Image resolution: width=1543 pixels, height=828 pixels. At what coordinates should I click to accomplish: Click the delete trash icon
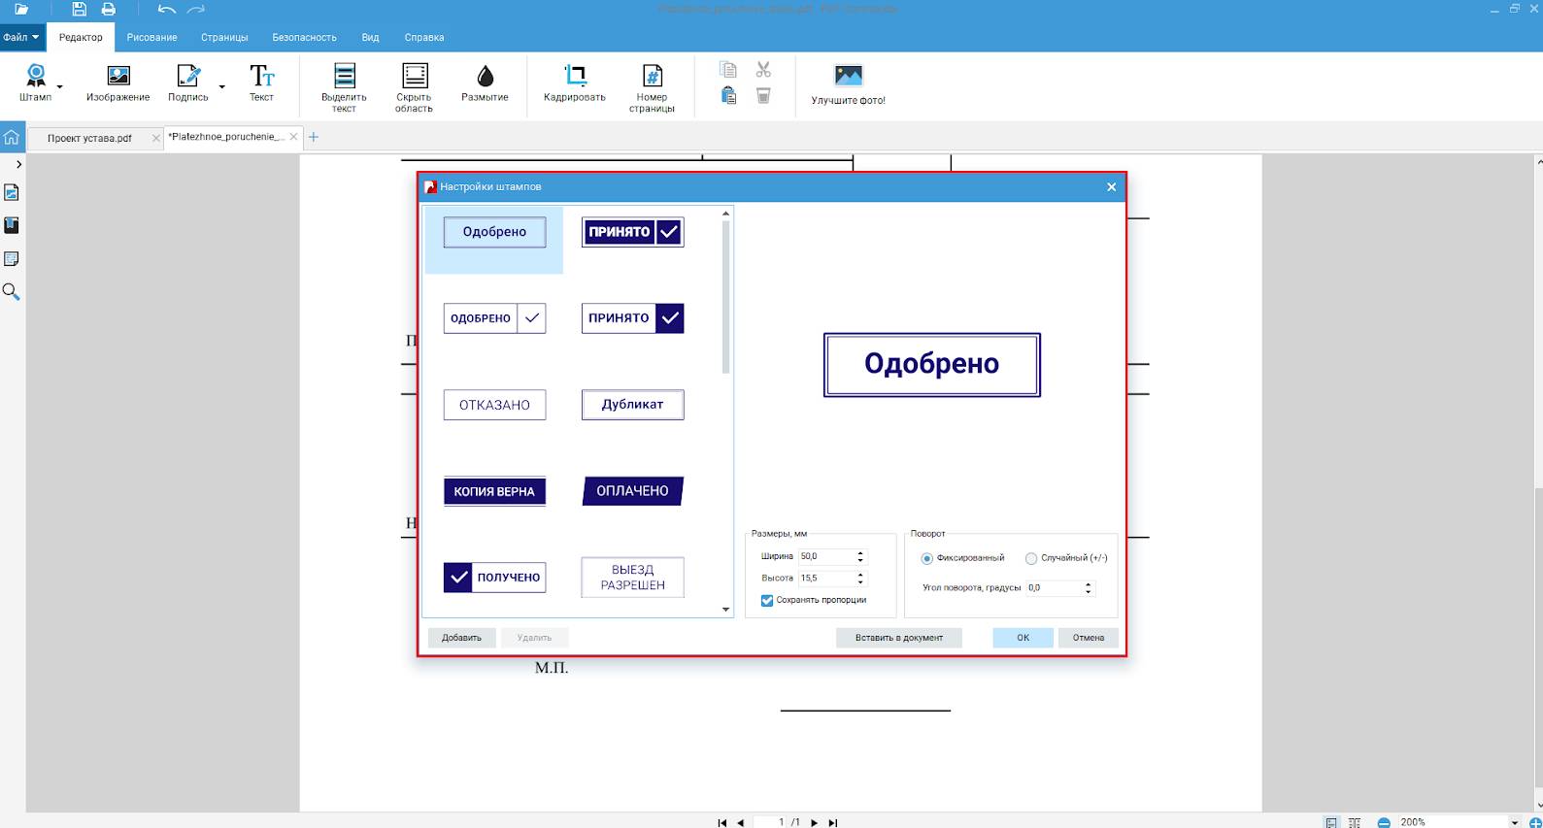point(763,95)
